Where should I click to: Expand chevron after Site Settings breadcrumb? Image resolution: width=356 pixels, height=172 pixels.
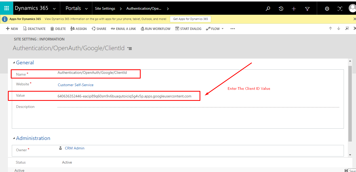coord(121,9)
